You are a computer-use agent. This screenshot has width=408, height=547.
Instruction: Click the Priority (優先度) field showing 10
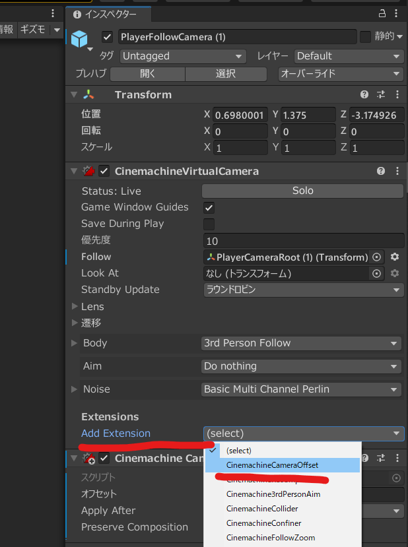click(x=304, y=241)
